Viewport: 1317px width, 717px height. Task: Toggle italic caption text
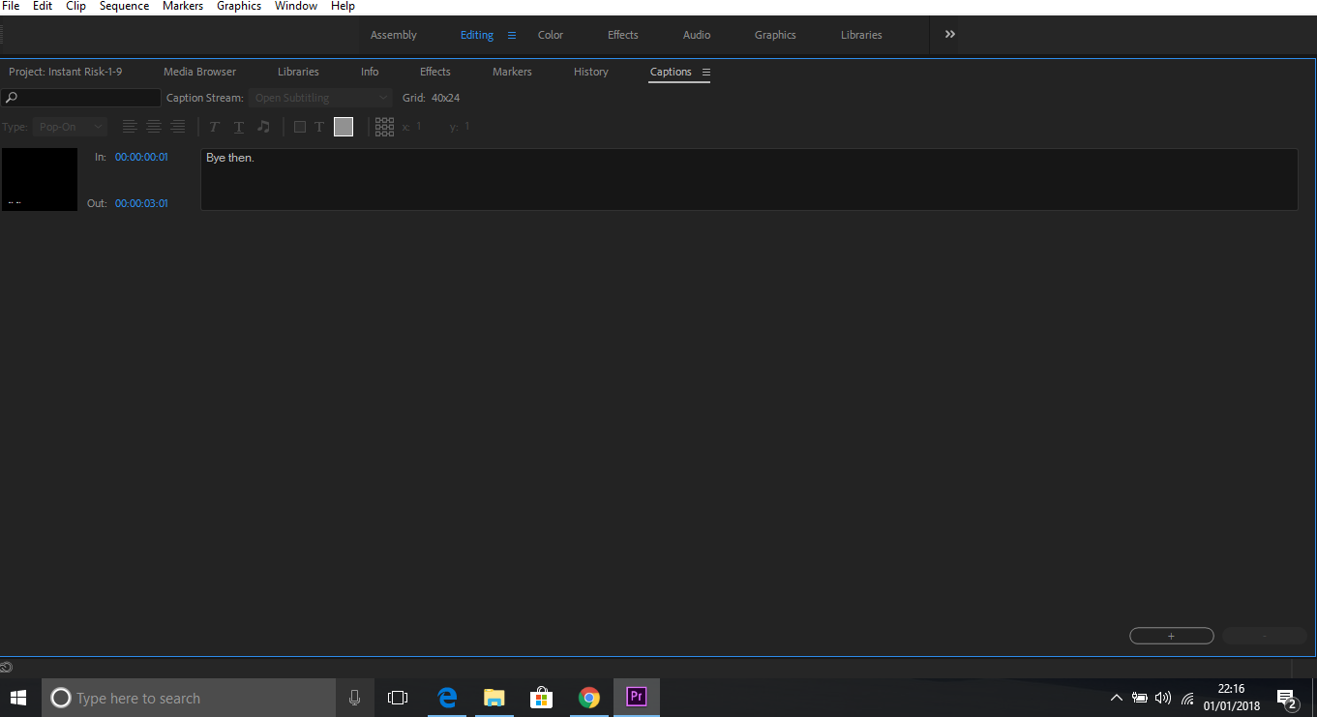[214, 127]
